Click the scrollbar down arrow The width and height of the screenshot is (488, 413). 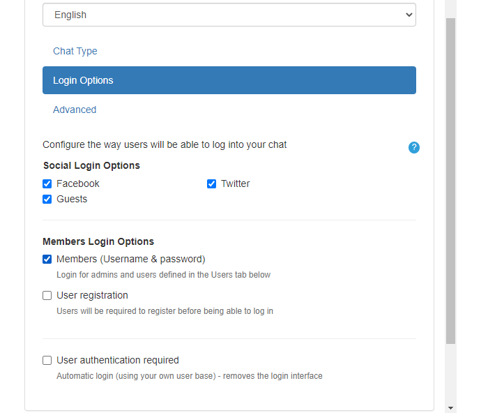450,407
